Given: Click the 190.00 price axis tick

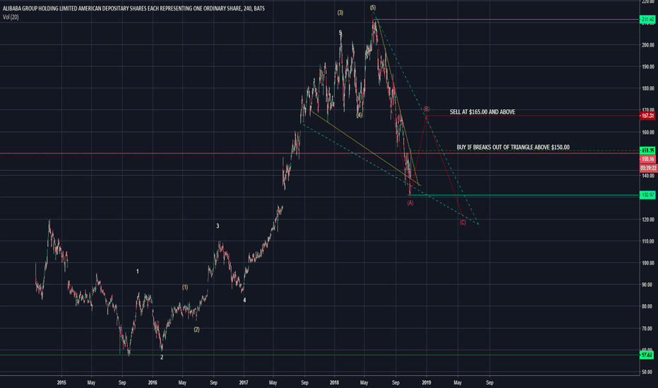Looking at the screenshot, I should click(x=647, y=67).
